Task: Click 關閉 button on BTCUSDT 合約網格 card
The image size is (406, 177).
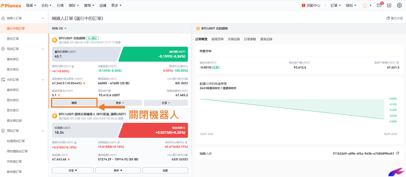Action: pyautogui.click(x=74, y=103)
